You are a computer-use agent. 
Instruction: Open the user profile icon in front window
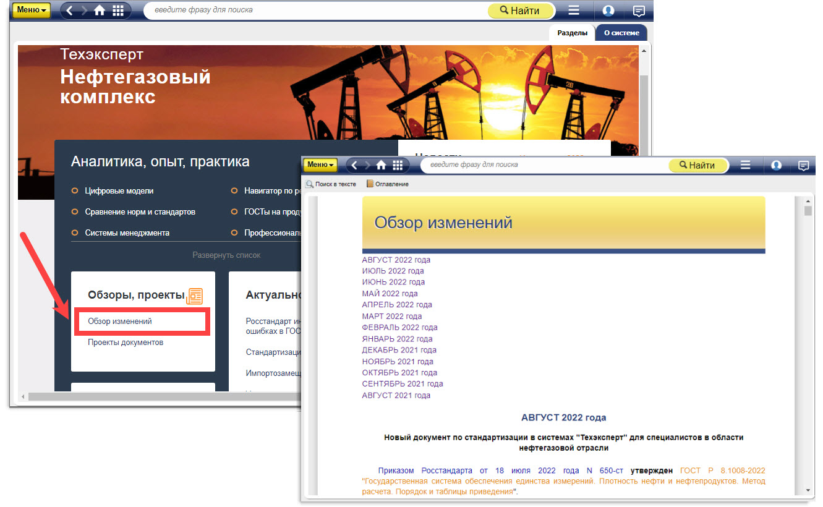[x=777, y=165]
